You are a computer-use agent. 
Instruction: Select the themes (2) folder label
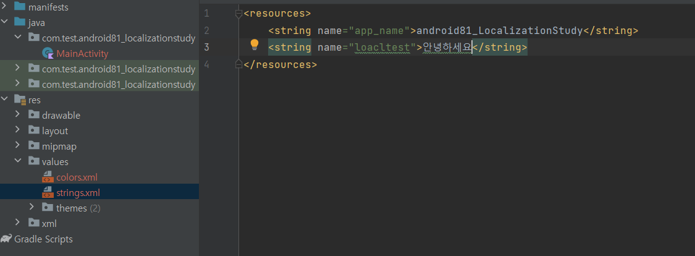[x=78, y=208]
